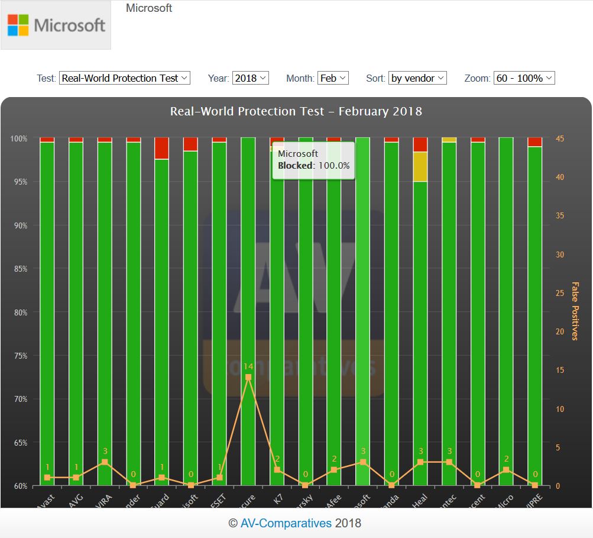
Task: Click the 45 tick on the right axis
Action: pyautogui.click(x=560, y=138)
